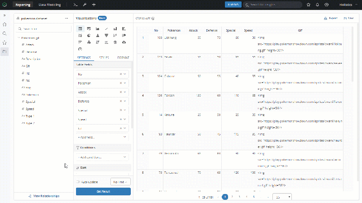Select the horizontal Bar chart visualization

click(x=124, y=29)
